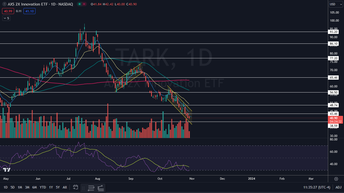This screenshot has height=193, width=344.
Task: Open the go to date calendar icon
Action: pos(76,187)
